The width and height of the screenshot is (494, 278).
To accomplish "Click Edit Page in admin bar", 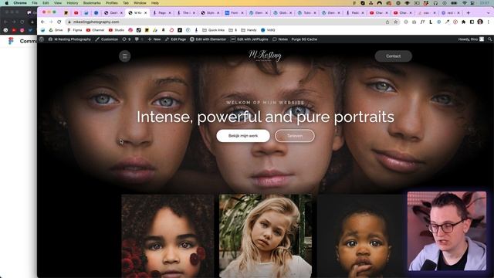I will pyautogui.click(x=175, y=39).
